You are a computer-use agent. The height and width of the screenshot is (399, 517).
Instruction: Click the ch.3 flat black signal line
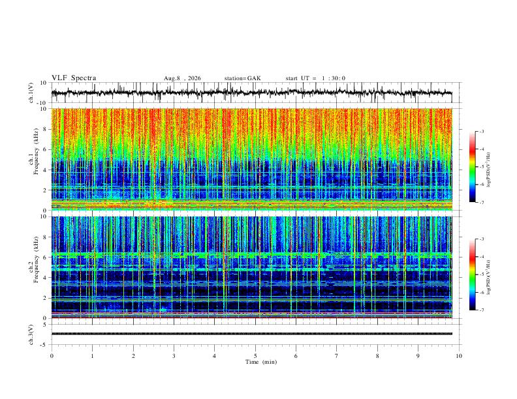click(x=251, y=334)
